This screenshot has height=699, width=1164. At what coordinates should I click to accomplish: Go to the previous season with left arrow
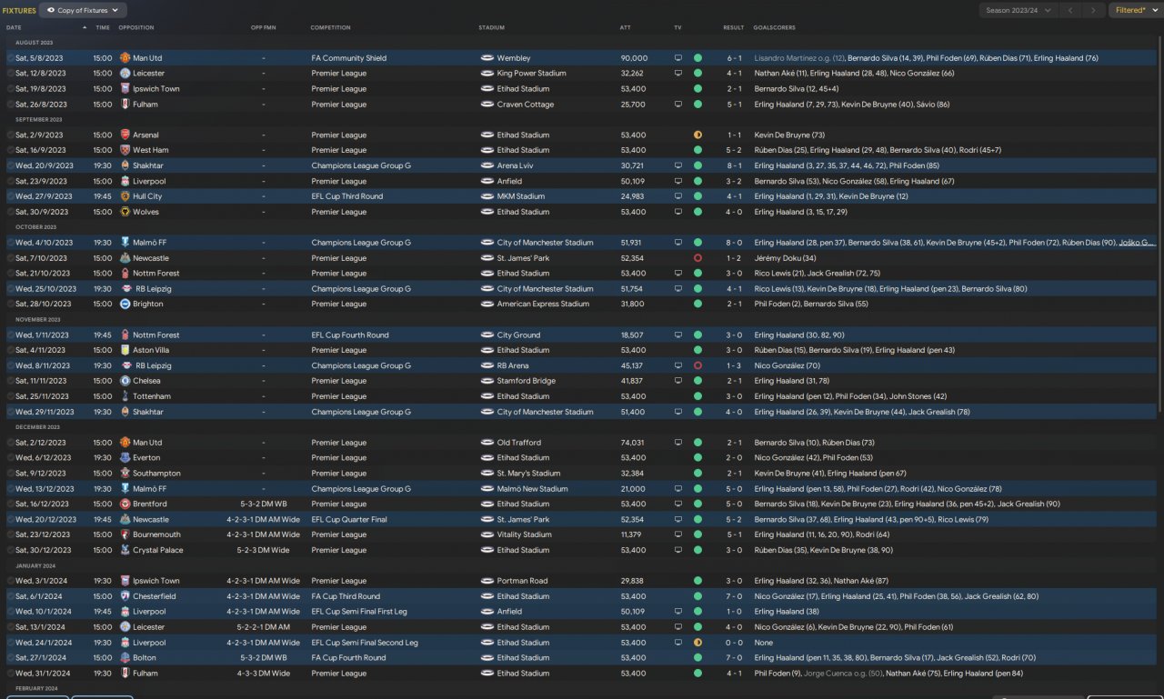pyautogui.click(x=1072, y=11)
